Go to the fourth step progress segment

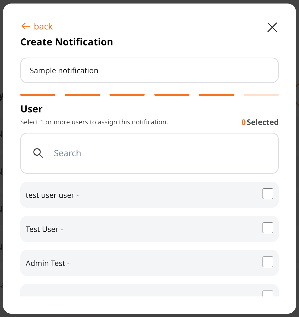[172, 95]
